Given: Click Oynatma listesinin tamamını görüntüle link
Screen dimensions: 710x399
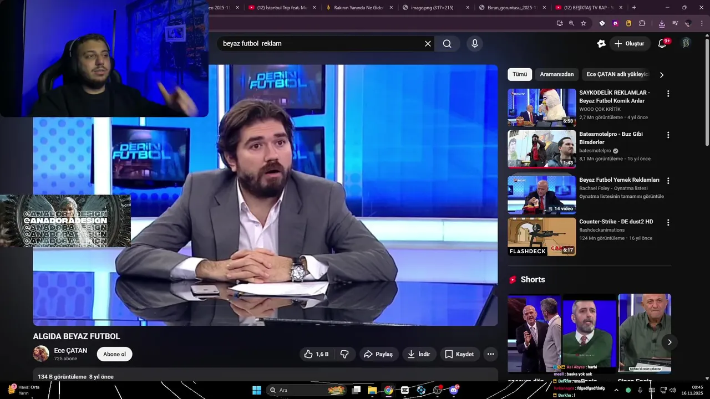Looking at the screenshot, I should pos(621,196).
